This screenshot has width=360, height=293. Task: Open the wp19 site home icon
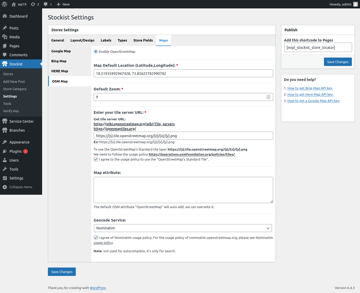tap(14, 4)
